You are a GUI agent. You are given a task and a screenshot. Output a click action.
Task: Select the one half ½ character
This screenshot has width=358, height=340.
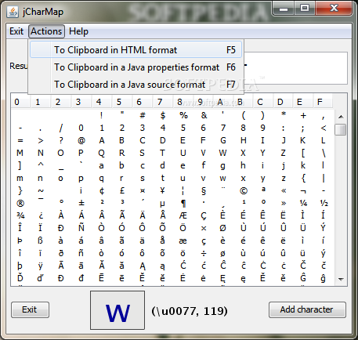coord(324,203)
